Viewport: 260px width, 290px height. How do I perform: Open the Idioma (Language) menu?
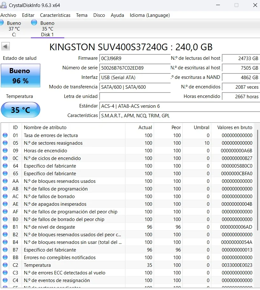pos(150,15)
